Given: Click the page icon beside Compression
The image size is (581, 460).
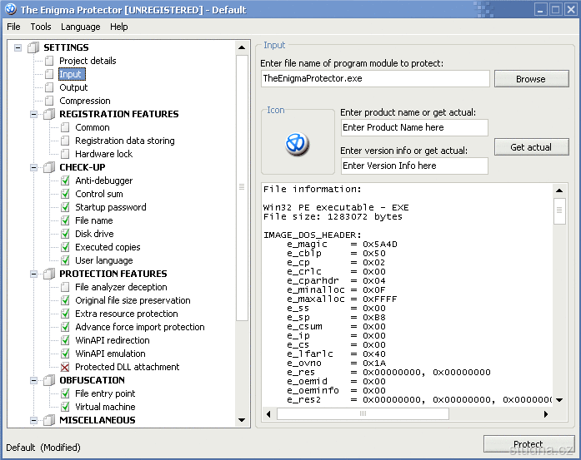Looking at the screenshot, I should (49, 101).
